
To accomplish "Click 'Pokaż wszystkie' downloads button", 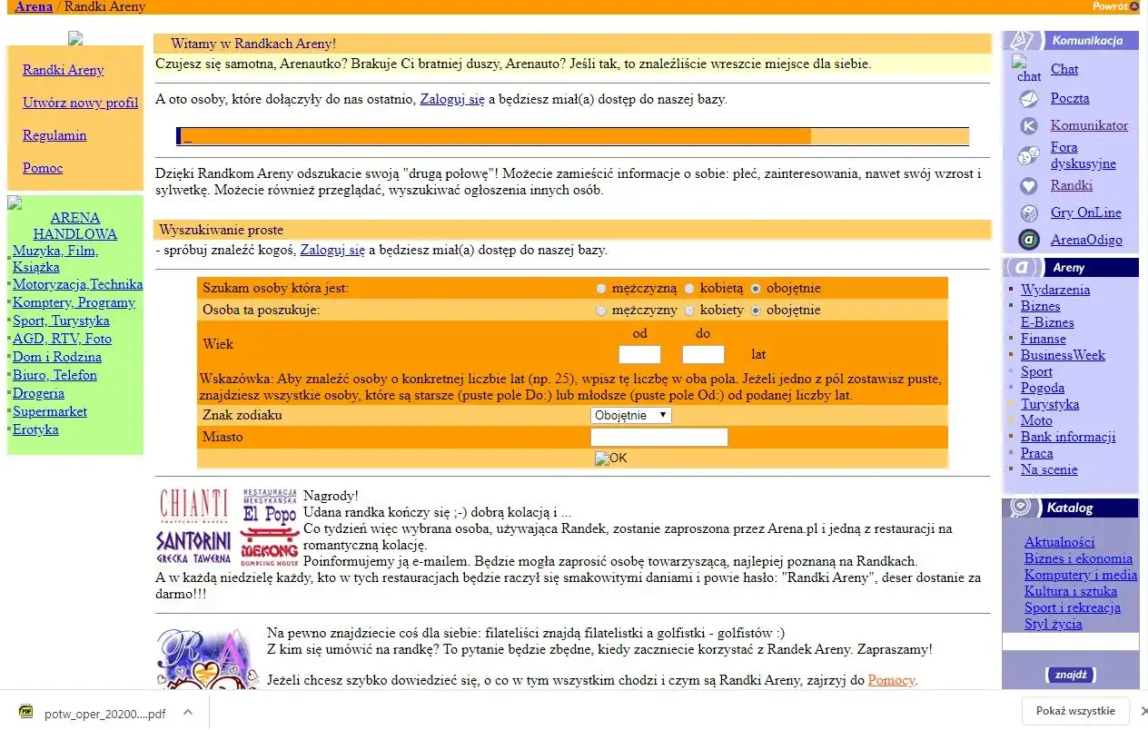I will pyautogui.click(x=1075, y=711).
